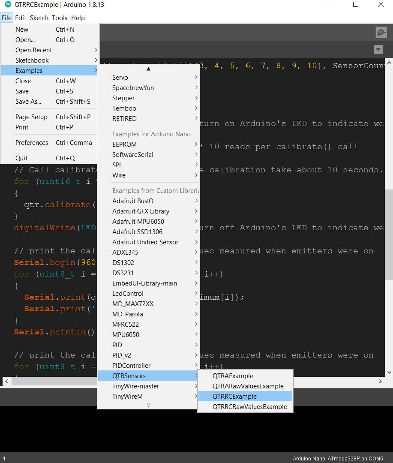Open the MD_MAX72XX examples entry
393x463 pixels.
[x=149, y=304]
